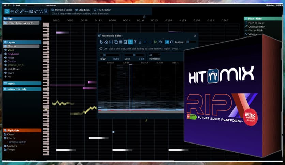Screen dimensions: 285x165
Task: Mute the Keyboard layer speaker icon
Action: (x=5, y=54)
